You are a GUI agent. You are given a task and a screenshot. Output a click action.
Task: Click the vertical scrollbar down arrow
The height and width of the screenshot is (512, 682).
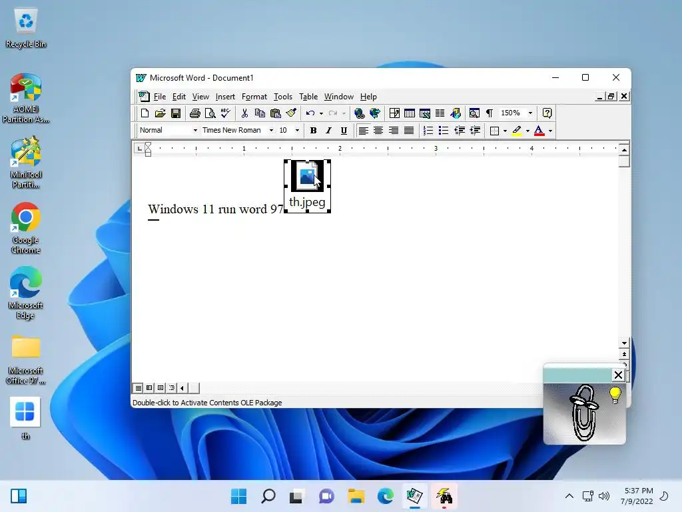coord(624,343)
